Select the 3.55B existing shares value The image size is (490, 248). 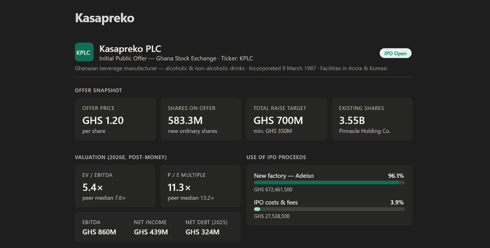point(352,121)
